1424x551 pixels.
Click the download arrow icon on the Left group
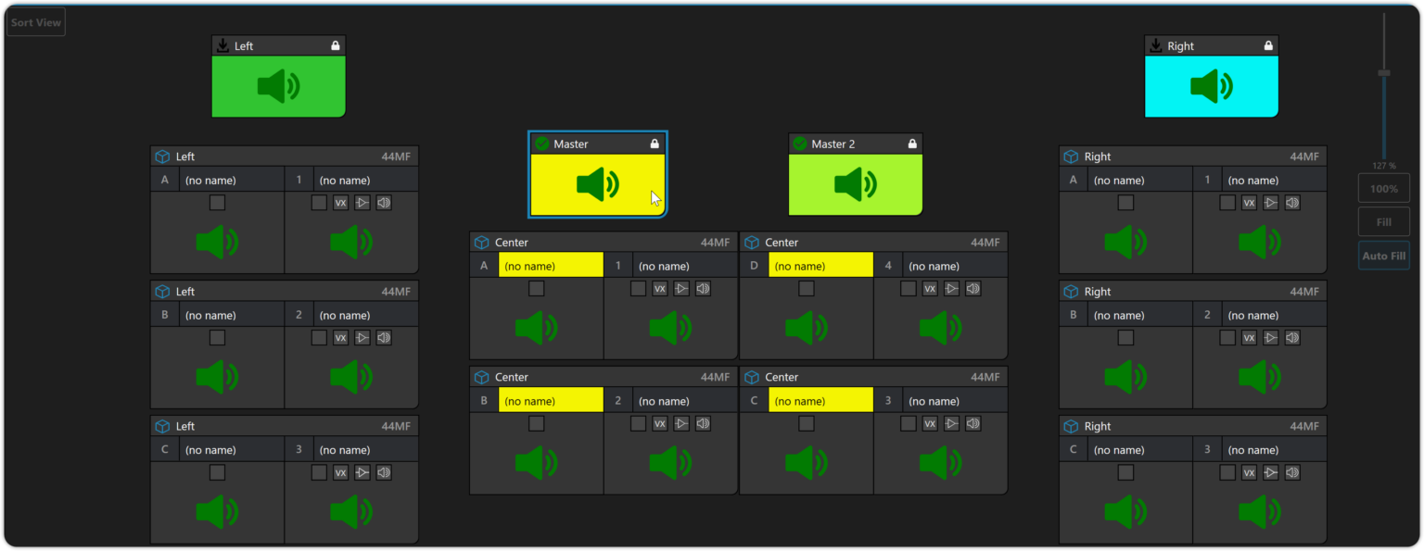222,45
